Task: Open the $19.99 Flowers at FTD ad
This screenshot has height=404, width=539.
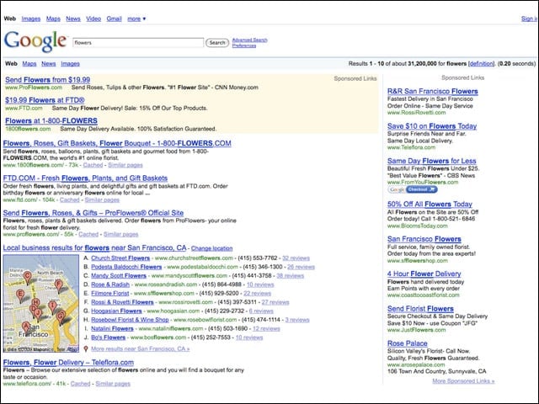Action: click(x=45, y=100)
